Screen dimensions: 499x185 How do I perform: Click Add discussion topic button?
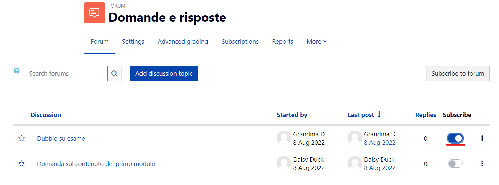tap(164, 73)
